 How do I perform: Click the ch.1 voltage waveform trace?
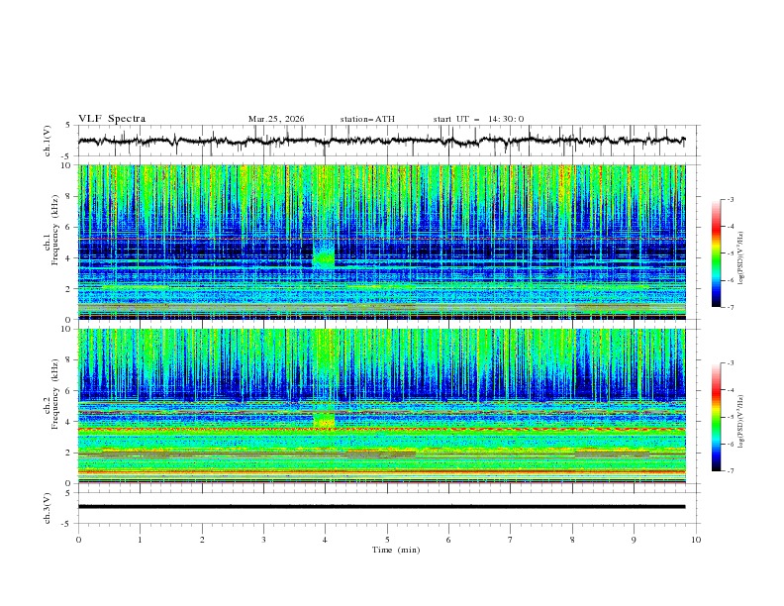(381, 141)
